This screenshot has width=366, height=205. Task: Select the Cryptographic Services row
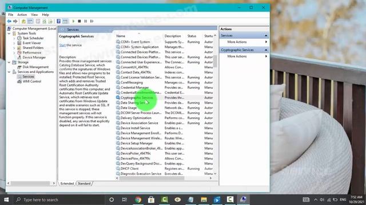coord(165,97)
